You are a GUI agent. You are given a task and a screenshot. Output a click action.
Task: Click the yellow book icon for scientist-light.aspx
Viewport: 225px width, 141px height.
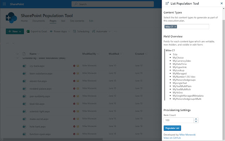click(x=78, y=111)
